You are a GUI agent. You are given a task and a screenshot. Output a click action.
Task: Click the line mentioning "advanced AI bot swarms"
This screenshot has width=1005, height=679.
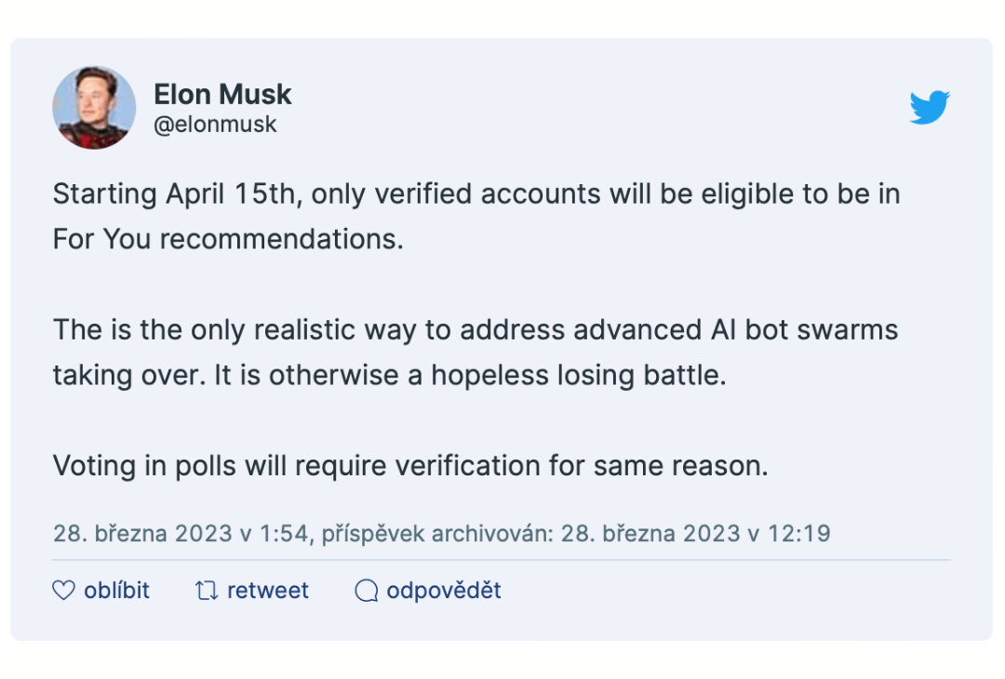click(x=475, y=329)
